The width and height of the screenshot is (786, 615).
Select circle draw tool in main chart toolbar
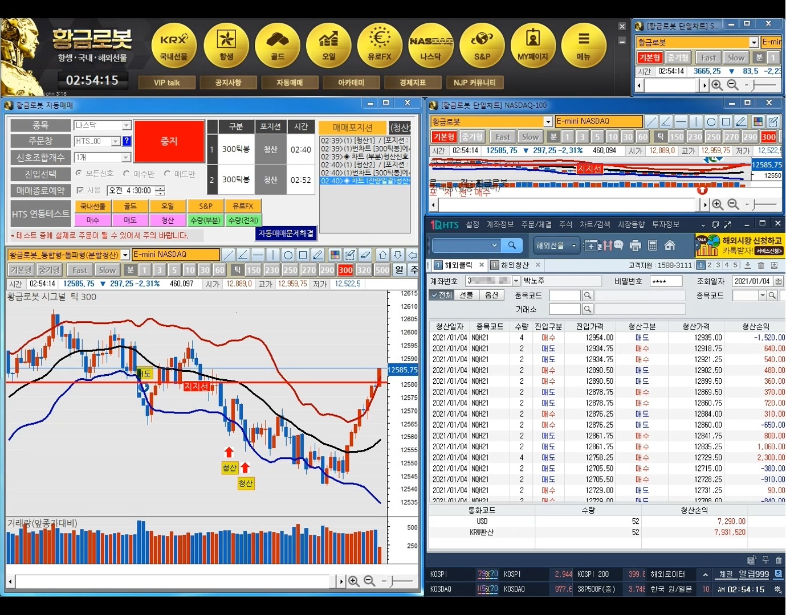pos(288,255)
